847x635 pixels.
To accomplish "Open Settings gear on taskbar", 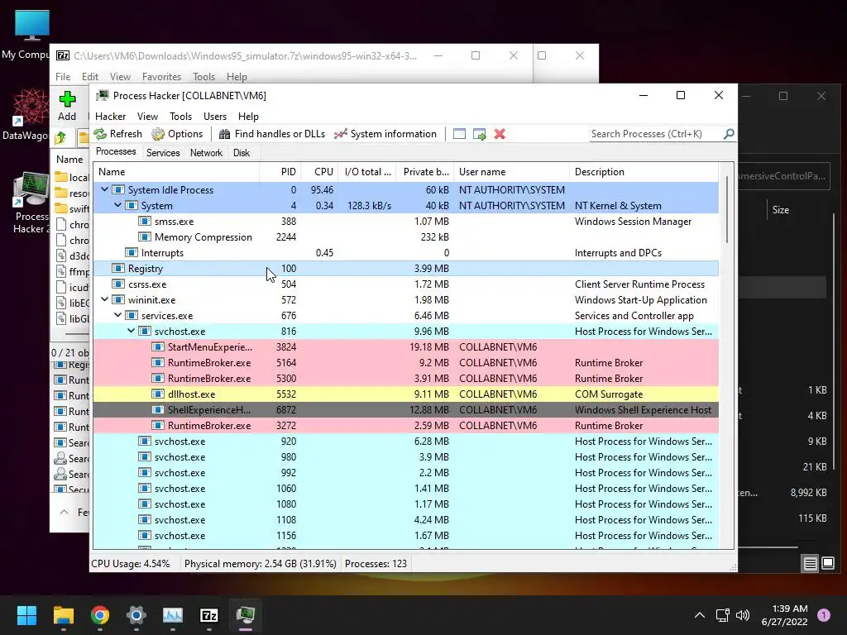I will [136, 615].
